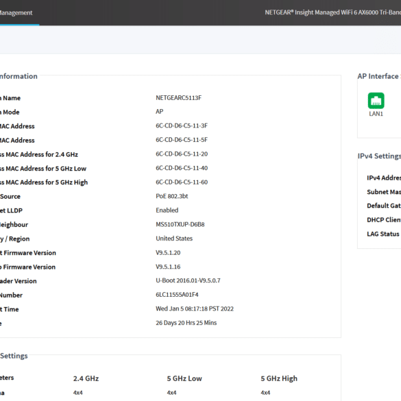Click MAC address 6C-CD-D6-C5-11-5F
This screenshot has height=401, width=401.
click(182, 140)
